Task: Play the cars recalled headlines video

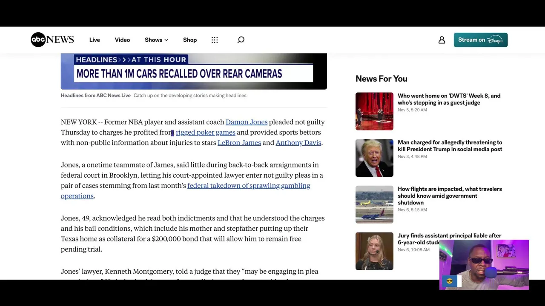Action: 194,71
